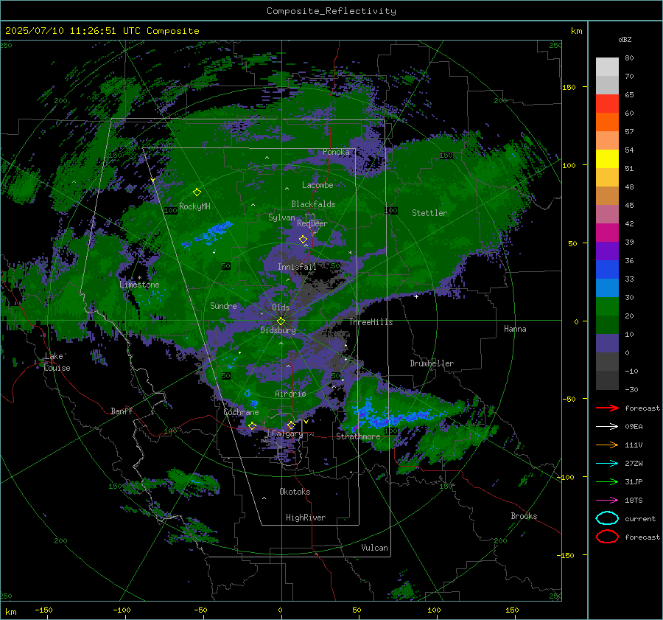Screen dimensions: 663x620
Task: Select the orange 111V arrow icon
Action: pyautogui.click(x=607, y=445)
